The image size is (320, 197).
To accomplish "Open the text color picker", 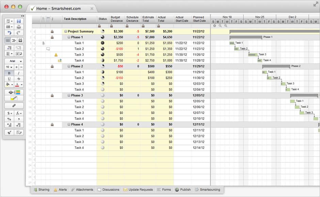I will (18, 85).
